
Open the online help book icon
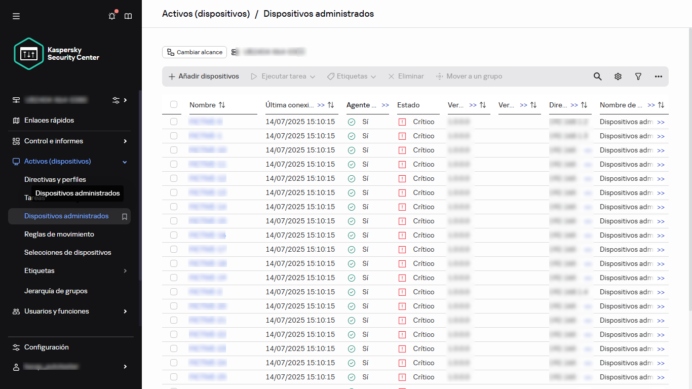click(x=128, y=16)
